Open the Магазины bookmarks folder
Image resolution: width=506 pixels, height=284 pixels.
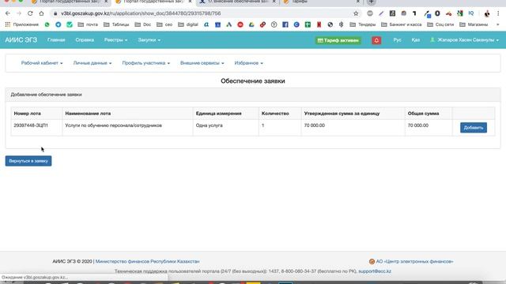(x=474, y=24)
